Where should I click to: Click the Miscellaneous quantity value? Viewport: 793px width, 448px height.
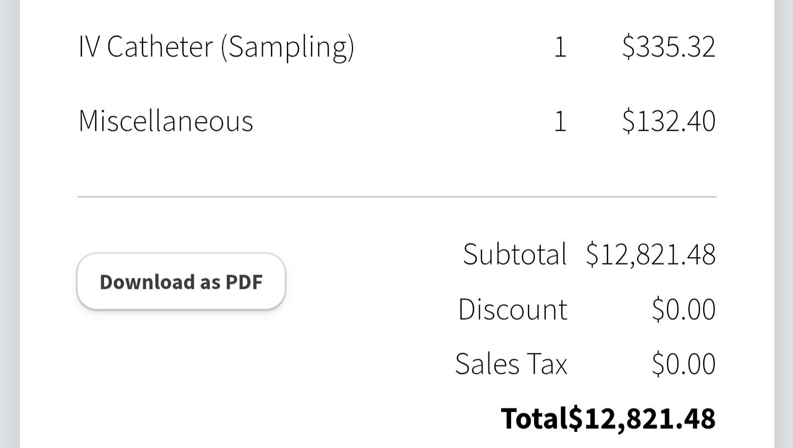pos(560,121)
